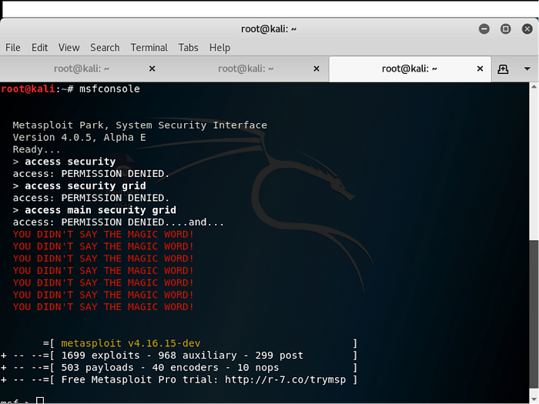
Task: Open new terminal tab icon
Action: (503, 68)
